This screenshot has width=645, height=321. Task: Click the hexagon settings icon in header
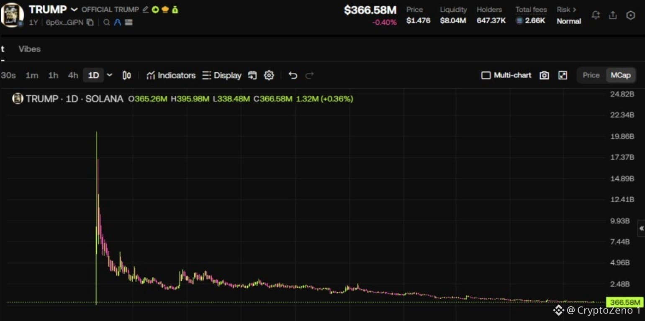coord(630,15)
